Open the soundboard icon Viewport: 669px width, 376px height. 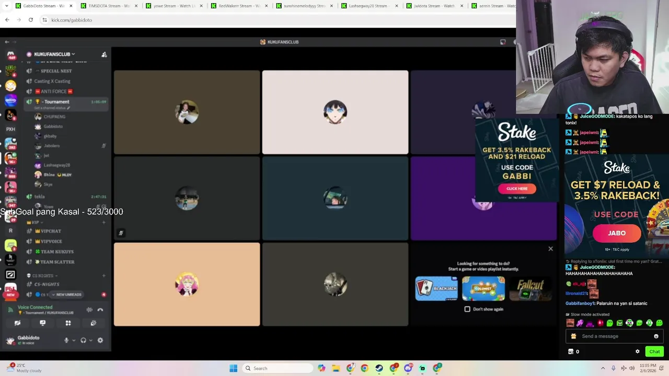pyautogui.click(x=93, y=323)
